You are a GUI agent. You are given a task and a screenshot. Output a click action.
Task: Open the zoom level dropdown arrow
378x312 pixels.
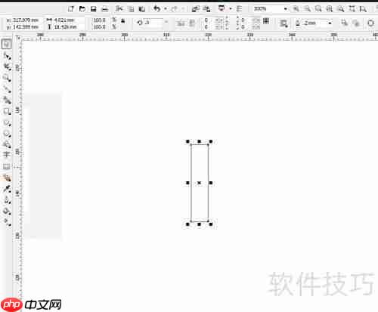[x=286, y=9]
